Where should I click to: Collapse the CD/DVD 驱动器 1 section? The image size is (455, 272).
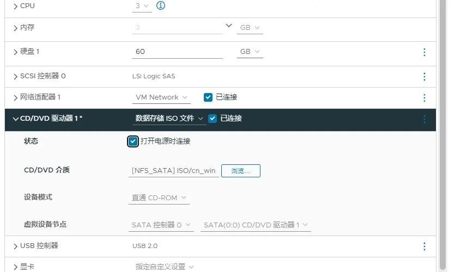(15, 119)
